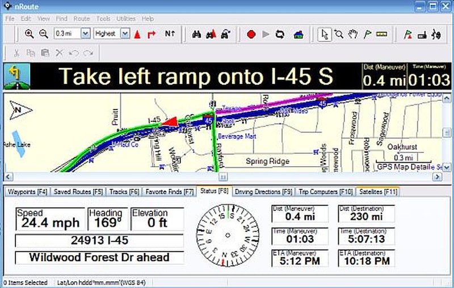Select the yellow ruler Distance tool
The image size is (454, 288).
[381, 34]
